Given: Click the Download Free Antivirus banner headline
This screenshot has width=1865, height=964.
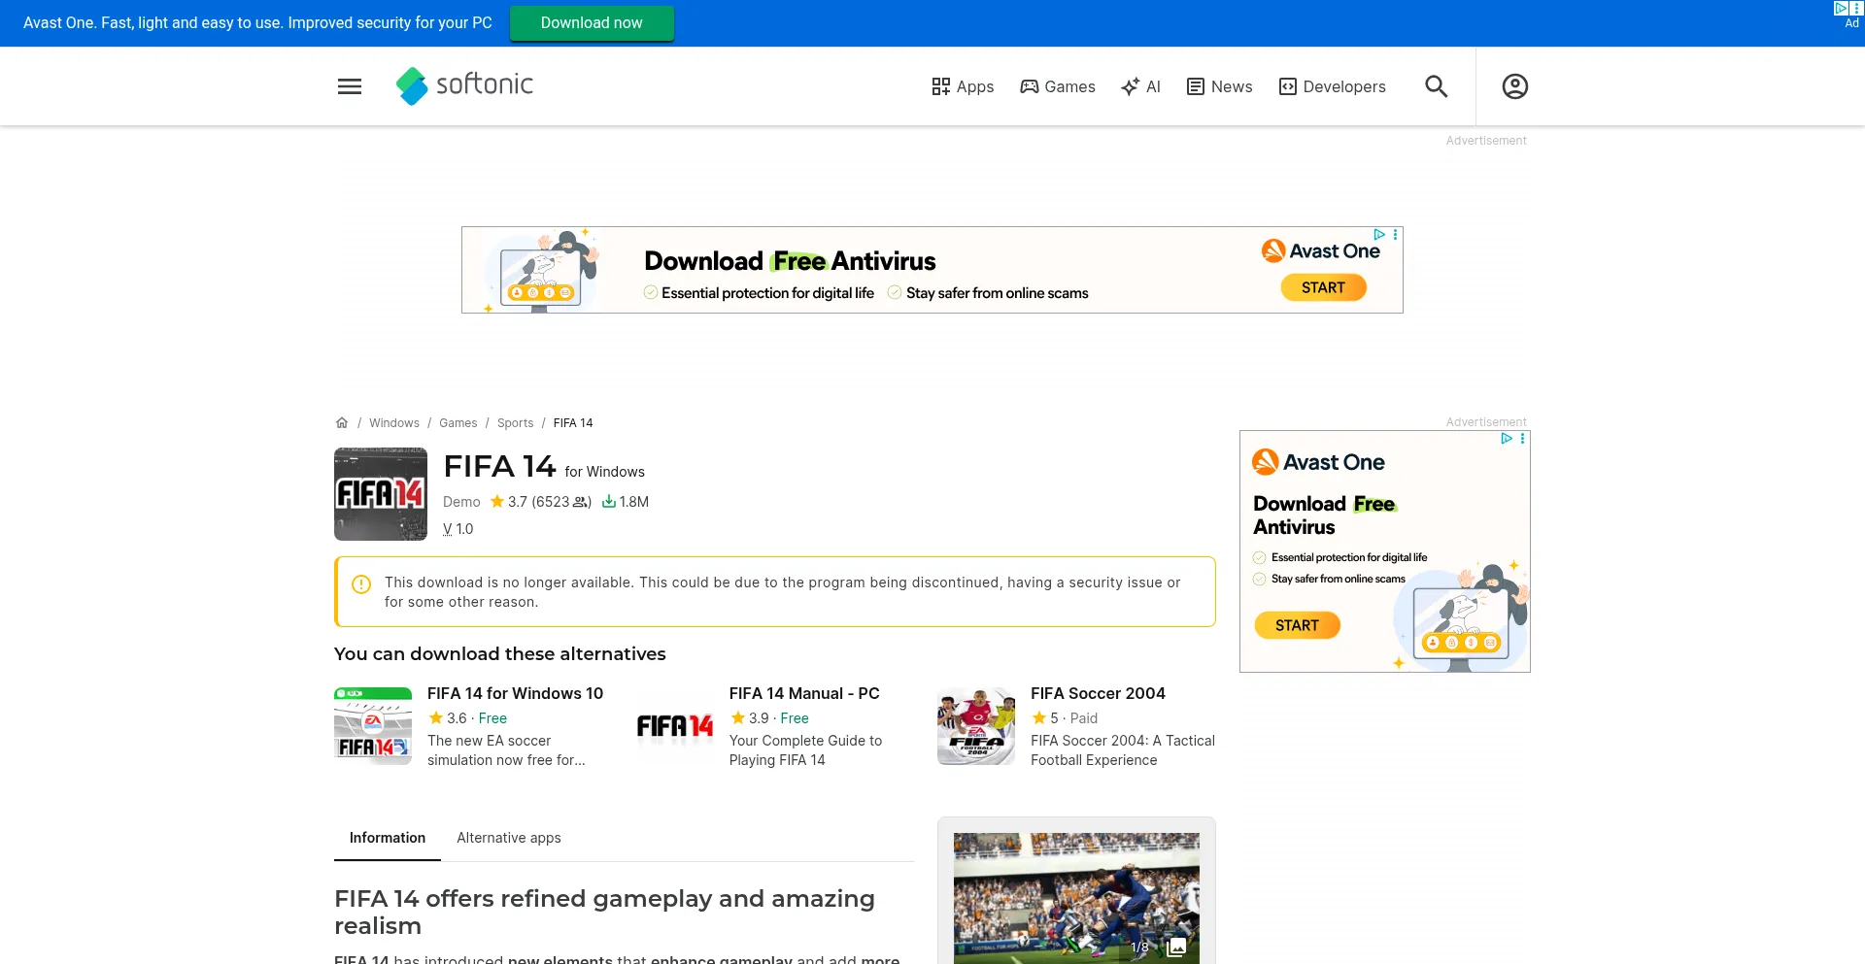Looking at the screenshot, I should pyautogui.click(x=790, y=261).
